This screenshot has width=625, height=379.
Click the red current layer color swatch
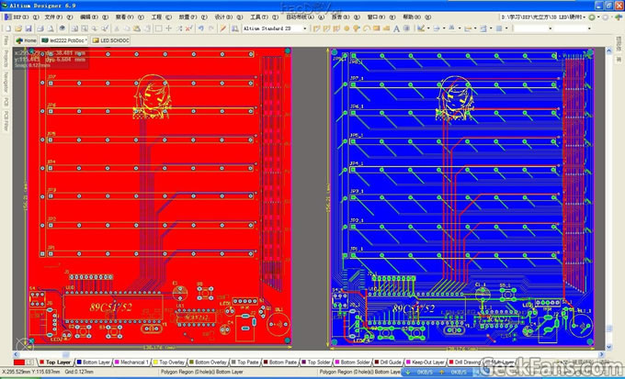pos(18,362)
